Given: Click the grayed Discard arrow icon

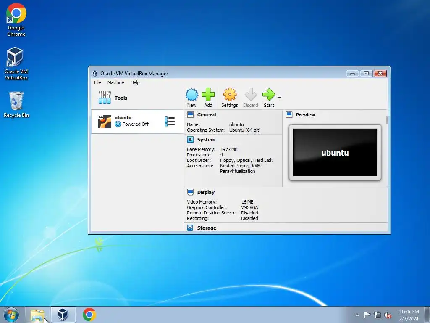Looking at the screenshot, I should 251,95.
